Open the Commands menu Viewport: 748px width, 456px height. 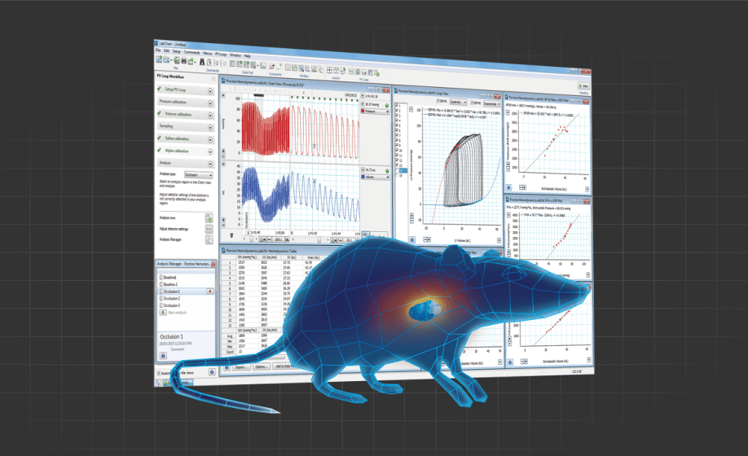click(191, 52)
